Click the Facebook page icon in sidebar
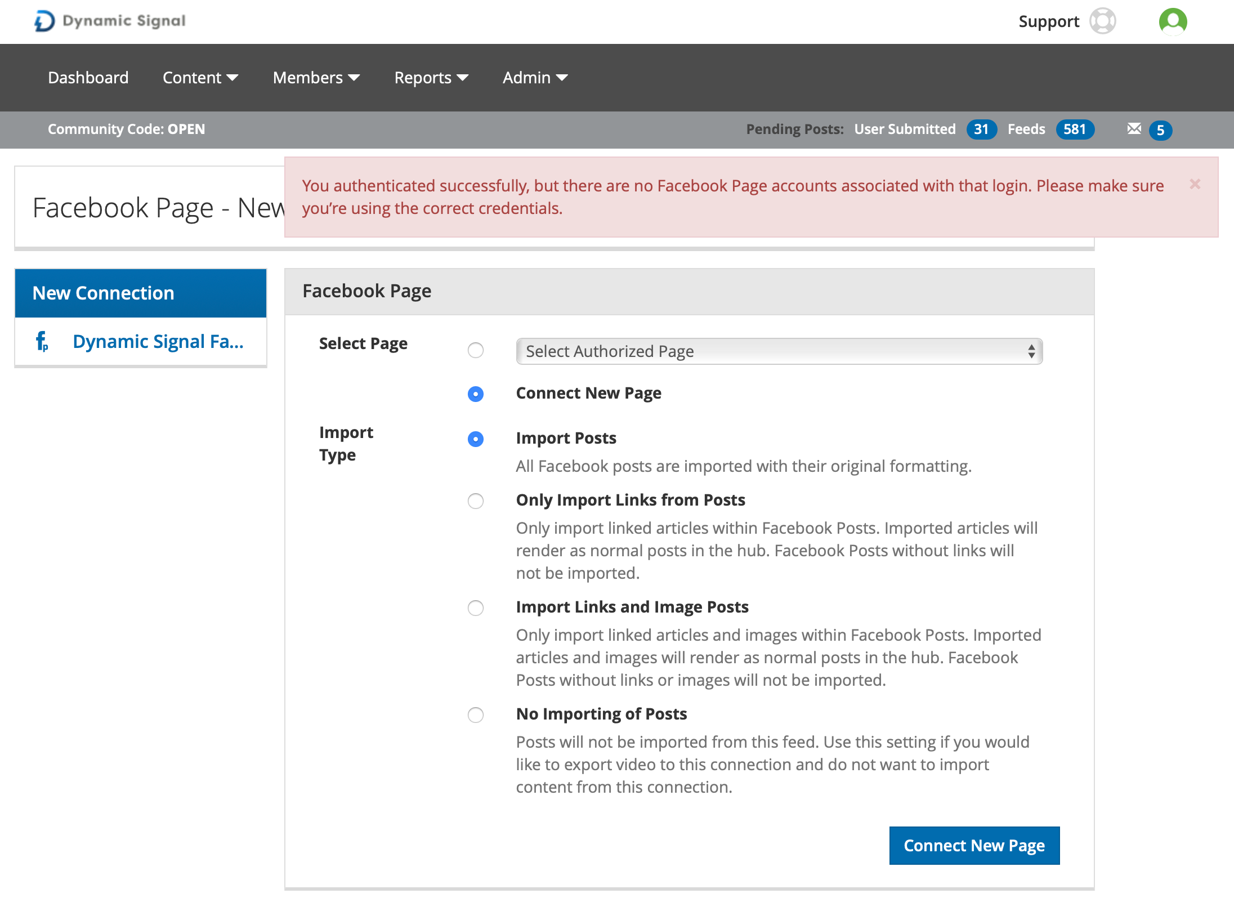 point(42,341)
